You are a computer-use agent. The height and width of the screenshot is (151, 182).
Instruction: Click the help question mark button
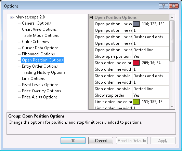tap(164, 6)
